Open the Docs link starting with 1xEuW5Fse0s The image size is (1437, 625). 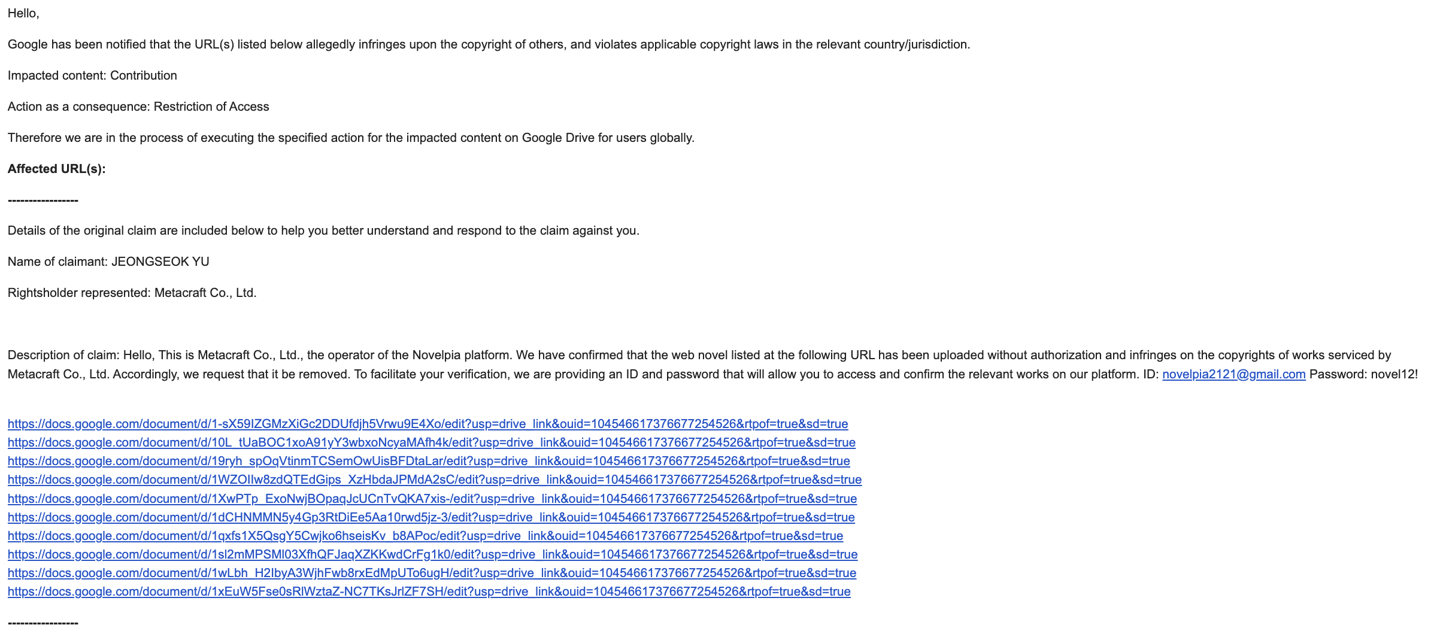(429, 591)
